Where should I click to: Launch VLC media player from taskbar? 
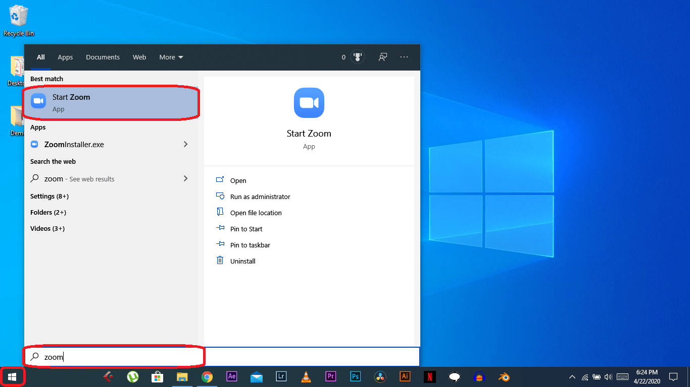pos(306,377)
